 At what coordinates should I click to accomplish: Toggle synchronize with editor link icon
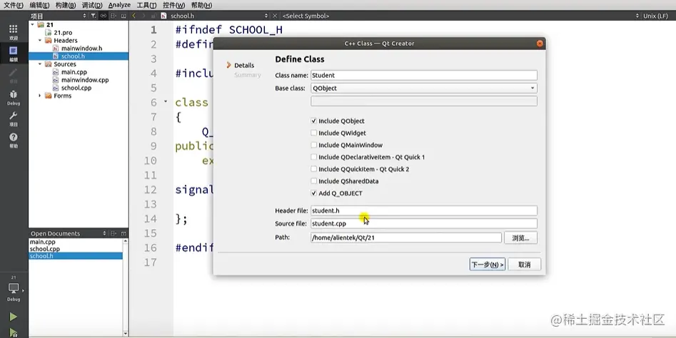point(104,16)
